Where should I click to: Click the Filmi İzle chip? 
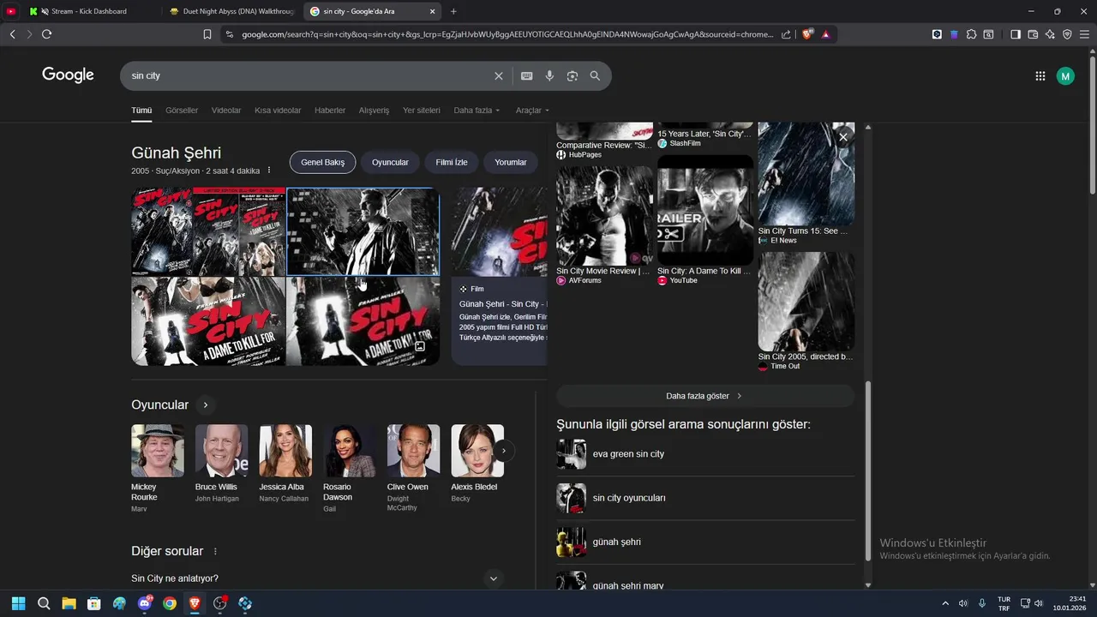[452, 162]
